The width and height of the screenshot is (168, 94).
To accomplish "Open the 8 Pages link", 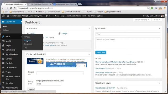I will click(65, 33).
